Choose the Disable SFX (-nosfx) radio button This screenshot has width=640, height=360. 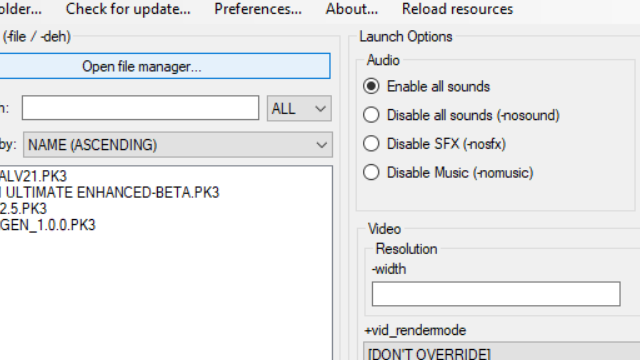tap(371, 144)
